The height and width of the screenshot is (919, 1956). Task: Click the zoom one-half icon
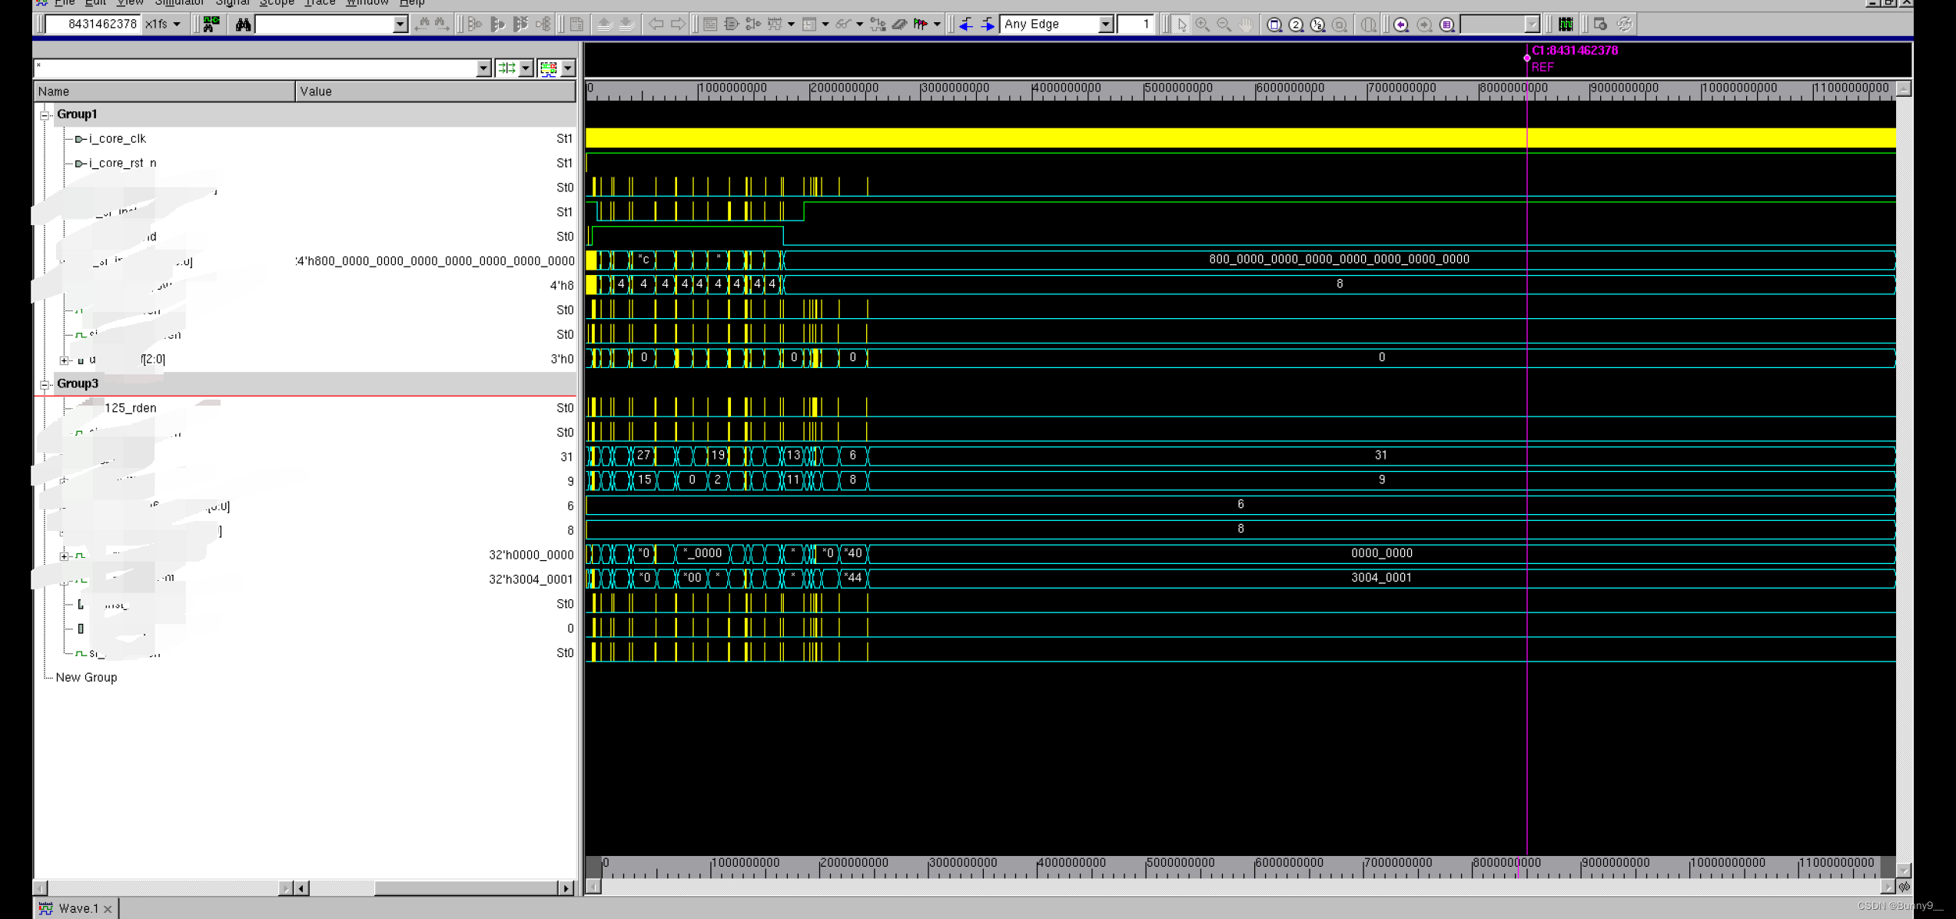(1317, 25)
